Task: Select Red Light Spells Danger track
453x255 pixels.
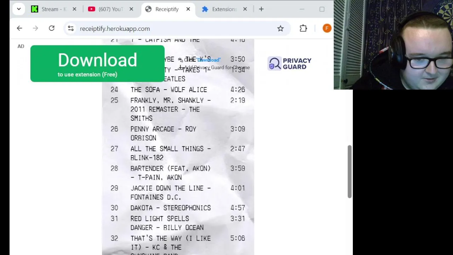Action: pos(167,223)
